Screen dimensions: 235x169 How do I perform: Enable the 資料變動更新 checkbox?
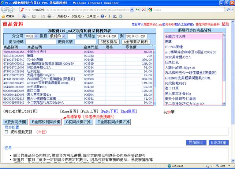tap(6, 132)
